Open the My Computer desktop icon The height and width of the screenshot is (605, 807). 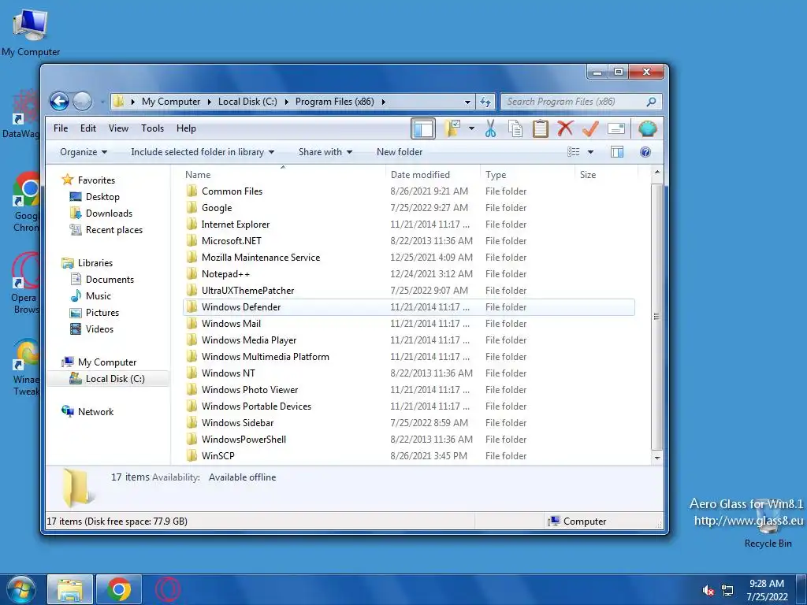pos(31,31)
